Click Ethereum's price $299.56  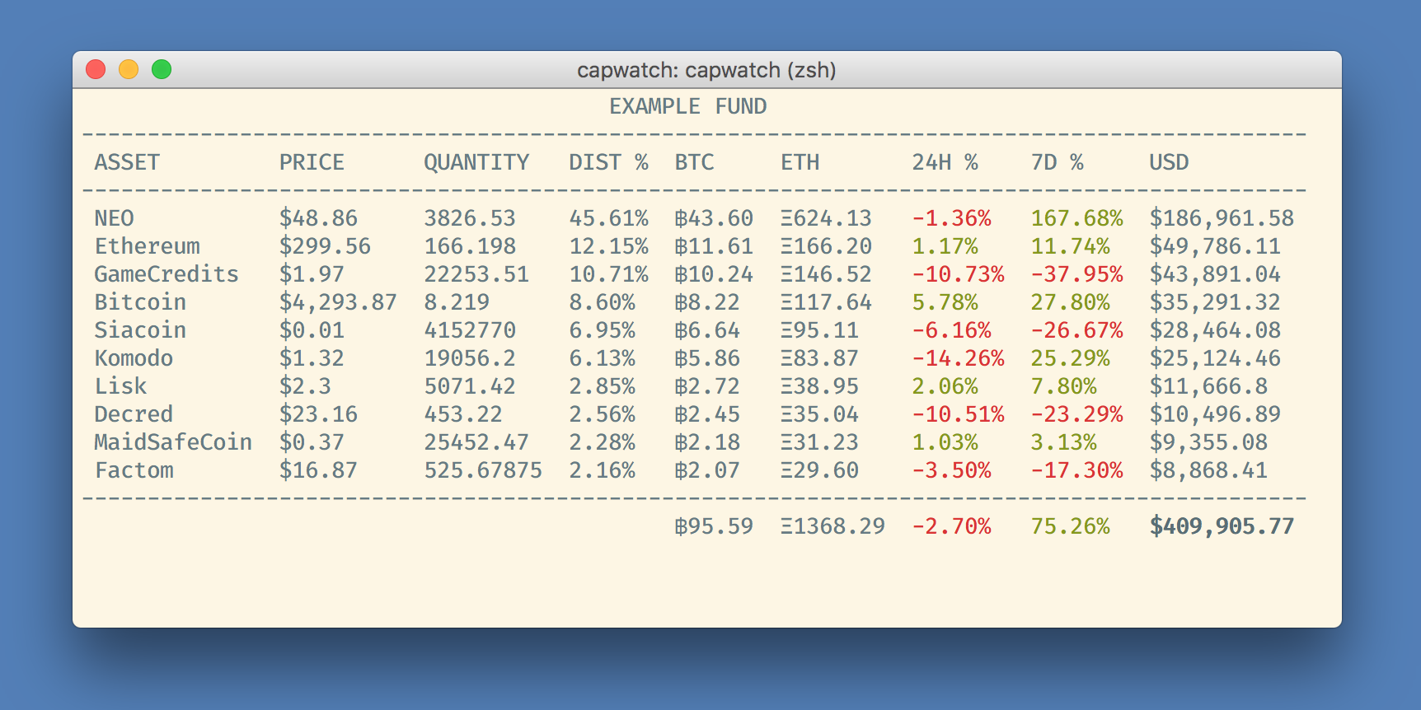(325, 246)
